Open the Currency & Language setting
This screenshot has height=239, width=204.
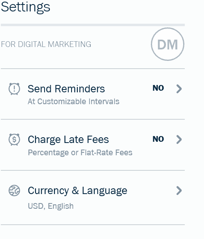[93, 198]
